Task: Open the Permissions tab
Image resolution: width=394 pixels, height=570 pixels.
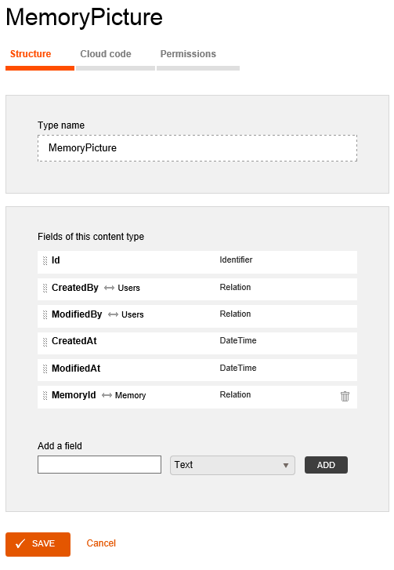Action: (188, 54)
